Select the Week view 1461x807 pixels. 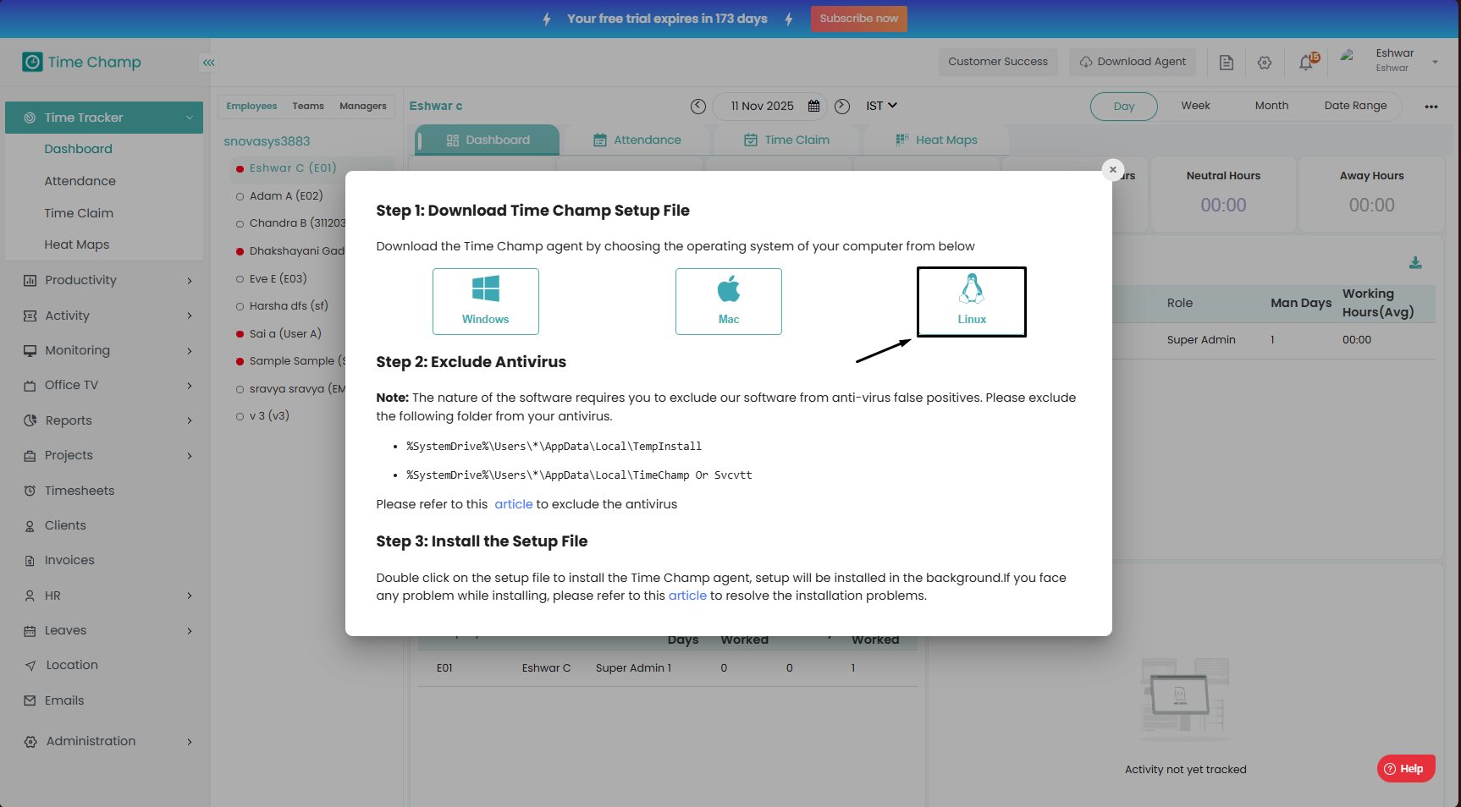[1196, 106]
